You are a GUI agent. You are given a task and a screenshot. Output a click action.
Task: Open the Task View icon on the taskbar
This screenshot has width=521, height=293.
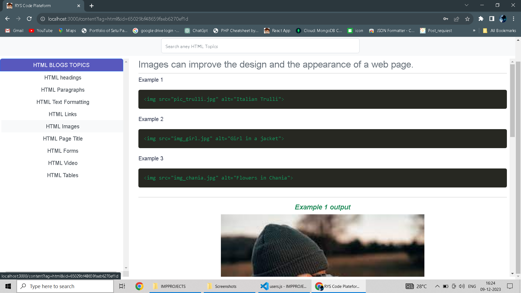(x=122, y=286)
